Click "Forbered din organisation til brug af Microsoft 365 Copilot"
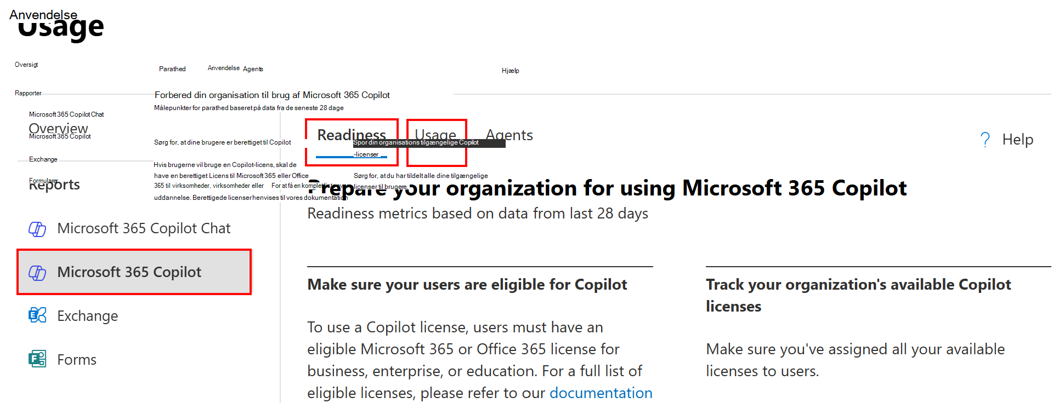The width and height of the screenshot is (1053, 403). pyautogui.click(x=272, y=95)
